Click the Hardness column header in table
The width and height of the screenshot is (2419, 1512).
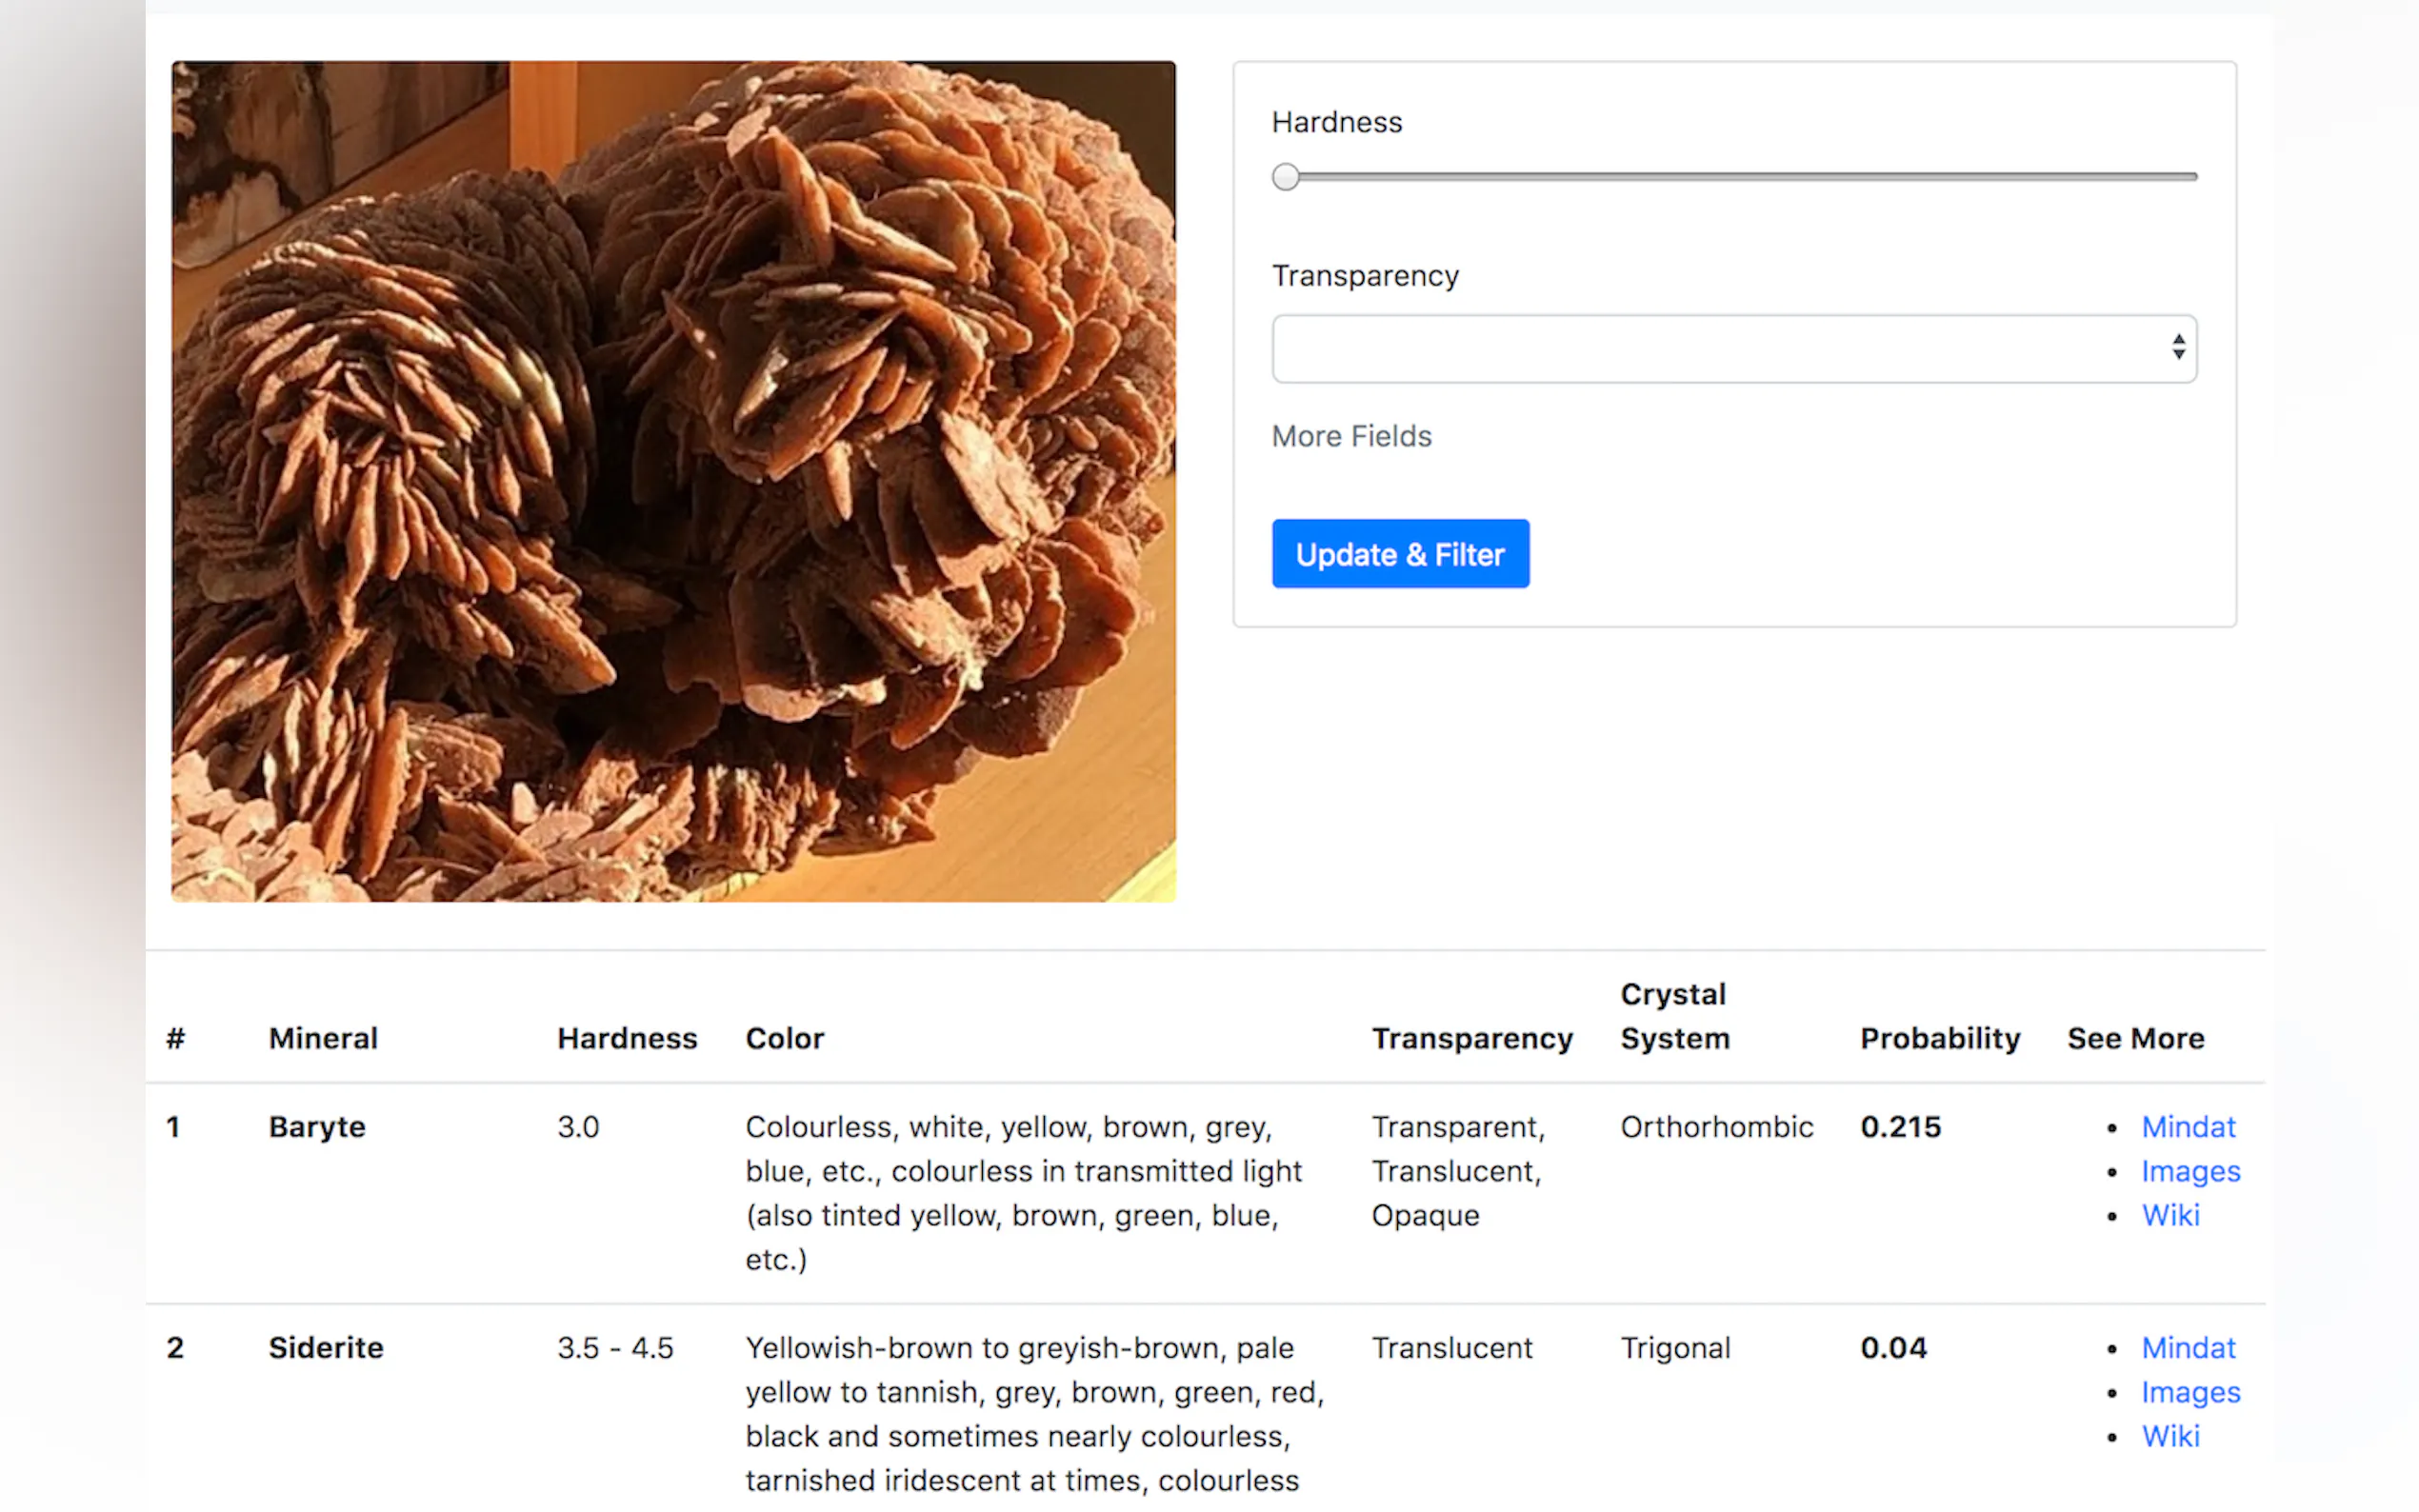(627, 1038)
